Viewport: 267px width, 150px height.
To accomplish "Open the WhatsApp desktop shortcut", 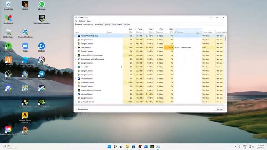I will (42, 5).
